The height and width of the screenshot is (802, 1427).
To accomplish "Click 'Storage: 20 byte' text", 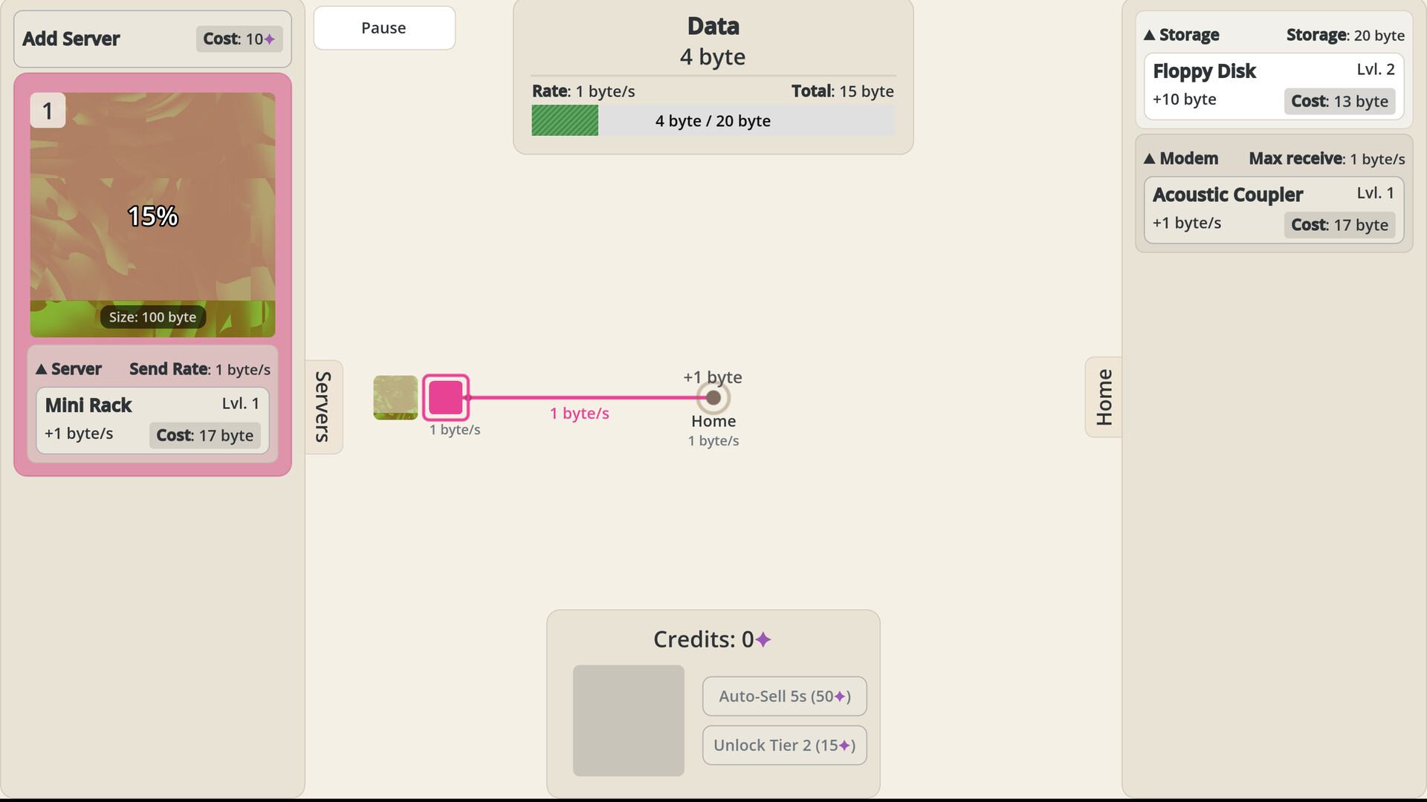I will [1345, 35].
